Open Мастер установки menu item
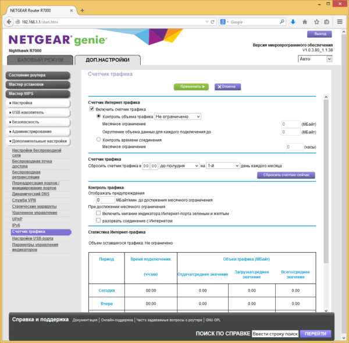This screenshot has height=343, width=349. 38,84
